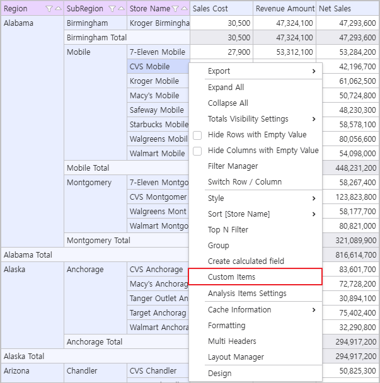Click the SubRegion sort arrow icon

click(x=121, y=9)
